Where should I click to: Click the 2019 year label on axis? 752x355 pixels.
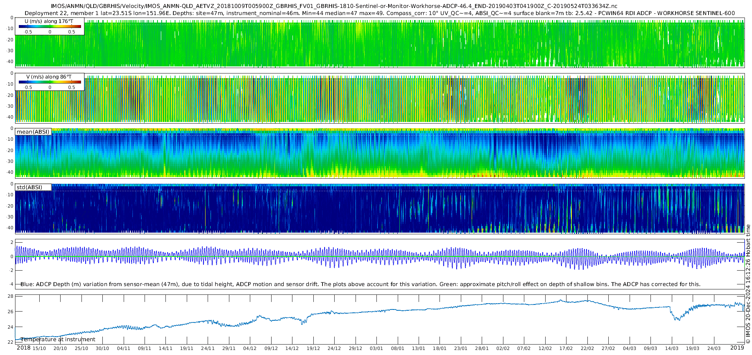tap(737, 348)
